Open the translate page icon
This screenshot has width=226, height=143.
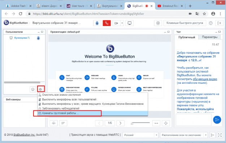197,14
